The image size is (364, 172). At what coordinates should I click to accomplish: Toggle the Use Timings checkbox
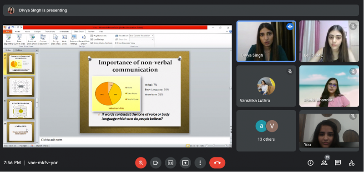(x=91, y=39)
